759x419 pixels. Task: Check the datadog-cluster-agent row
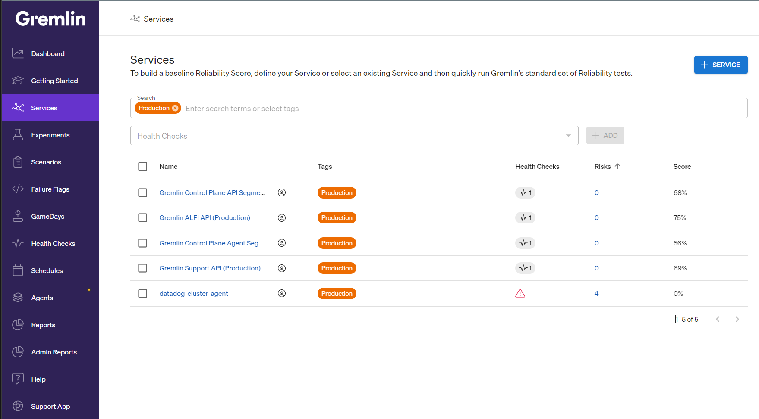pyautogui.click(x=143, y=293)
